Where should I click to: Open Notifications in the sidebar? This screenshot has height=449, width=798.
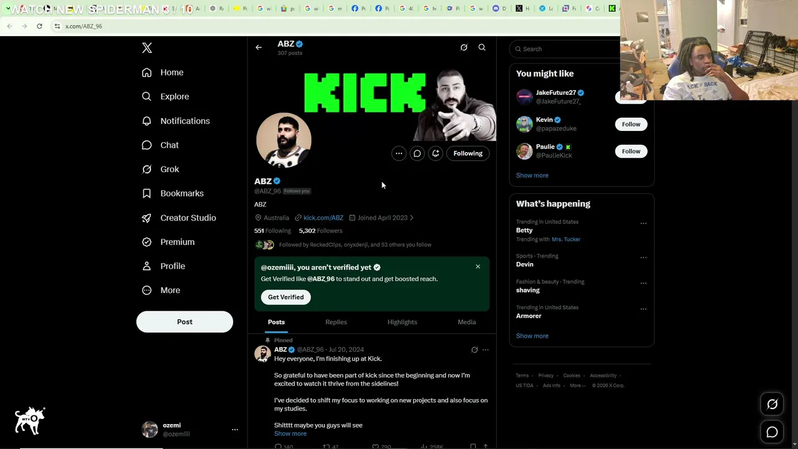click(175, 121)
